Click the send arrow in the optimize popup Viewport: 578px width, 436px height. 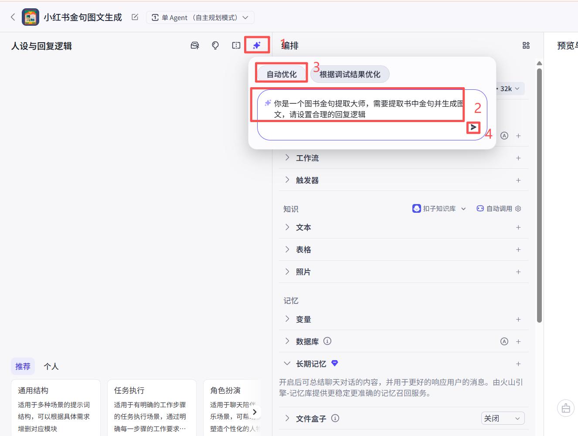click(473, 128)
